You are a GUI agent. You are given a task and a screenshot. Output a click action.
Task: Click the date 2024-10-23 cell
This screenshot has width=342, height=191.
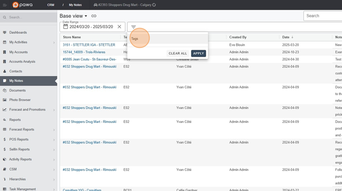click(291, 52)
